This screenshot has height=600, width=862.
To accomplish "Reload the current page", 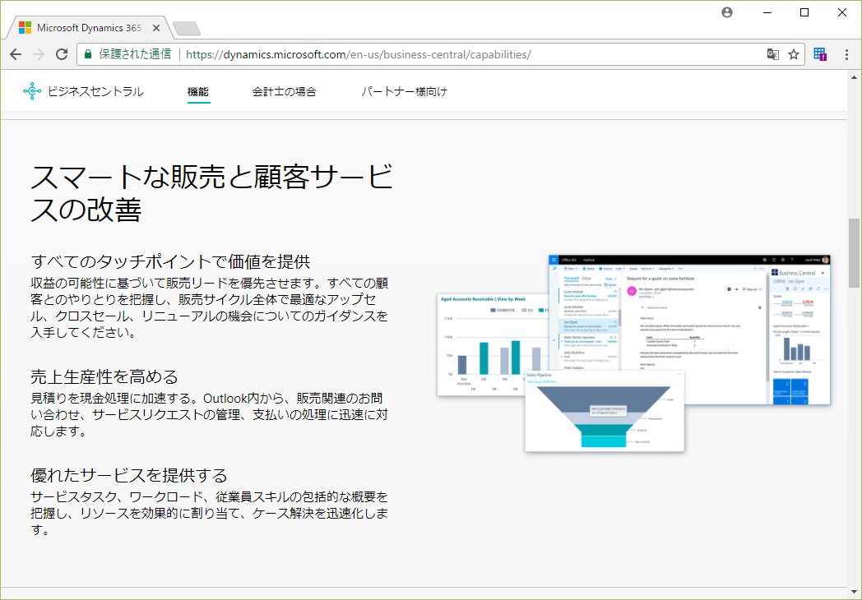I will tap(62, 54).
